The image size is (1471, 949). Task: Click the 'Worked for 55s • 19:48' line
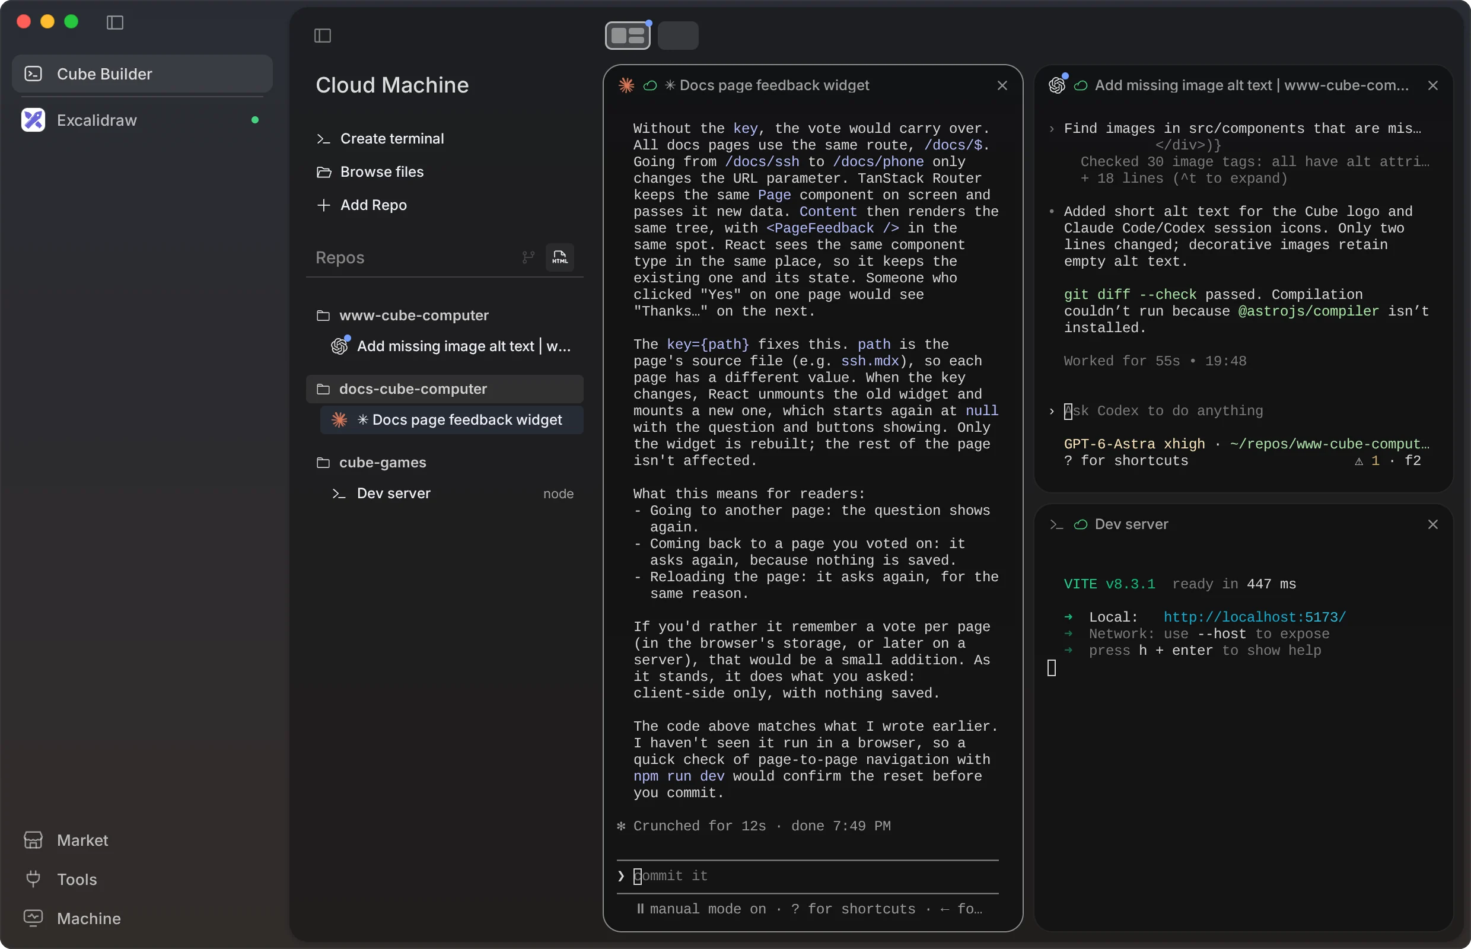point(1155,361)
